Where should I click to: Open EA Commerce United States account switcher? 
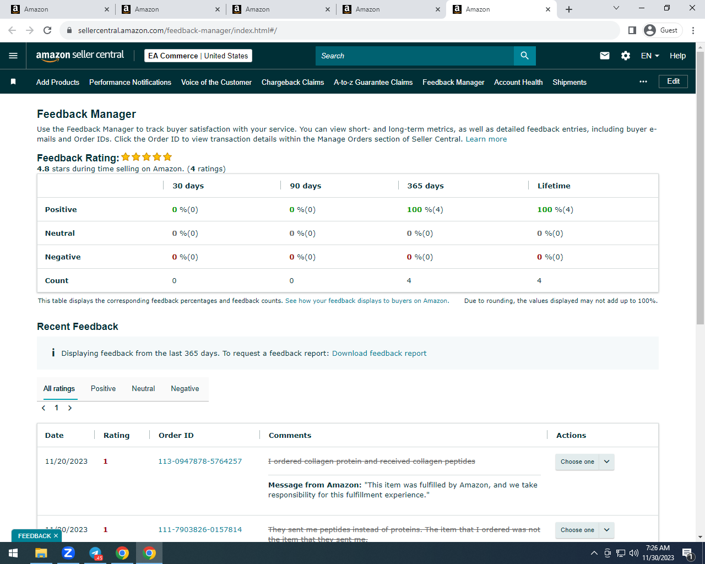point(198,56)
